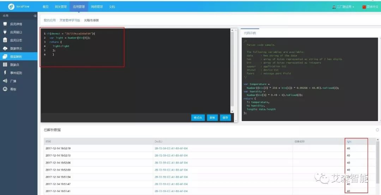Image resolution: width=381 pixels, height=195 pixels.
Task: Click the lightning bolt icon beside 事件规则
Action: (5, 73)
